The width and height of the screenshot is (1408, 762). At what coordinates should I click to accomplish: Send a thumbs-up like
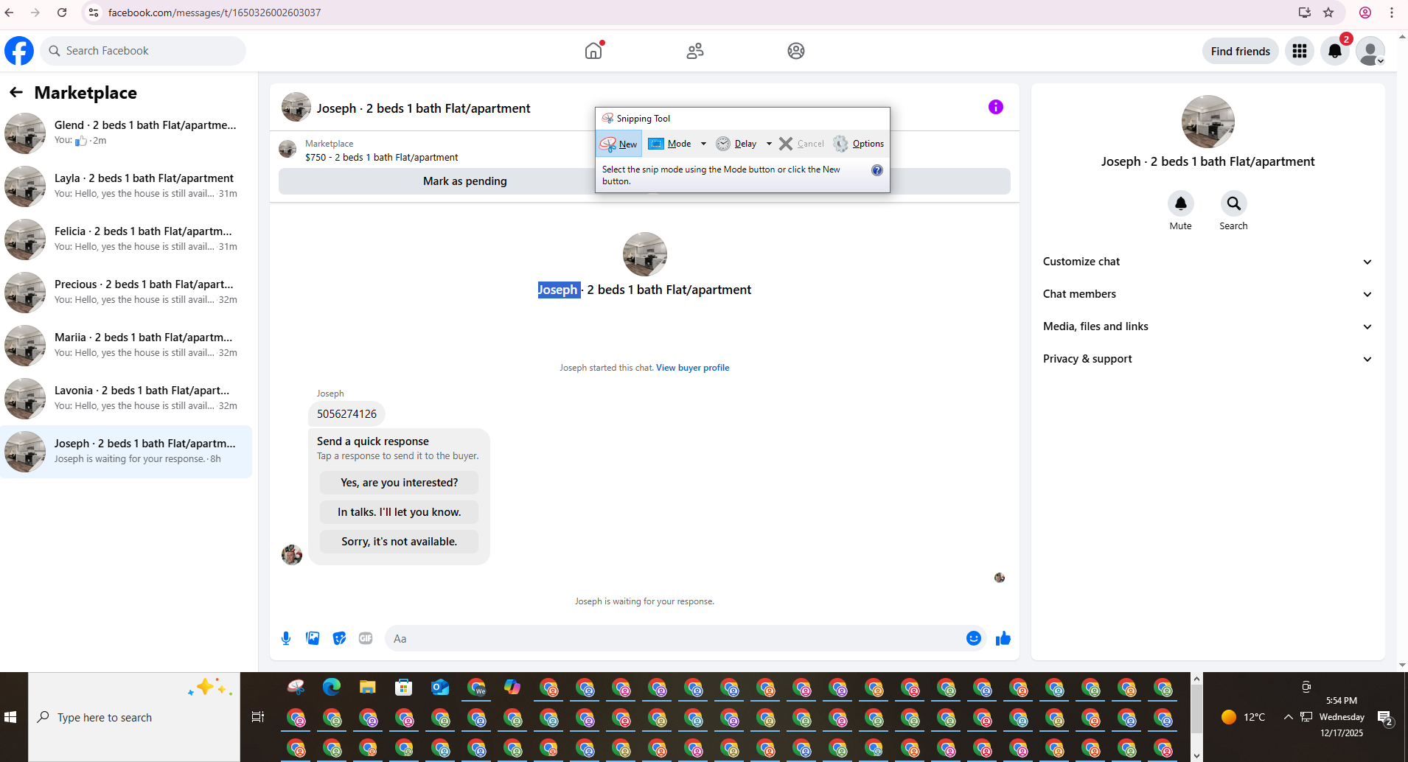(x=1003, y=638)
